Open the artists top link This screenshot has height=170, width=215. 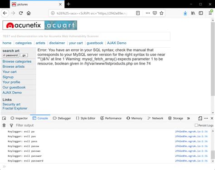(40, 43)
